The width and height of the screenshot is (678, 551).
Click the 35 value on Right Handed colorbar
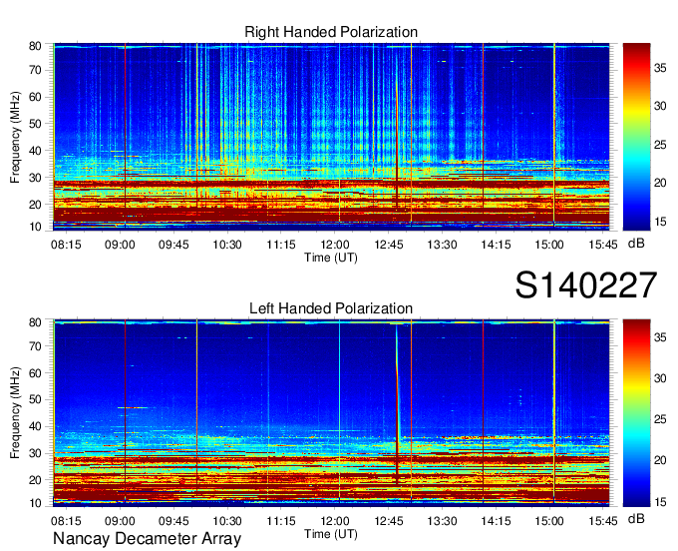660,68
